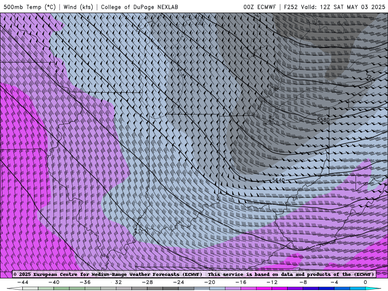Click the "Wind (kts)" title text
This screenshot has width=388, height=291.
tap(78, 7)
